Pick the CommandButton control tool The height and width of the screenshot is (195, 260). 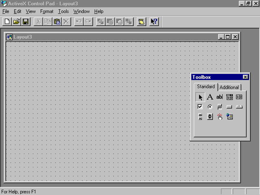[x=230, y=107]
